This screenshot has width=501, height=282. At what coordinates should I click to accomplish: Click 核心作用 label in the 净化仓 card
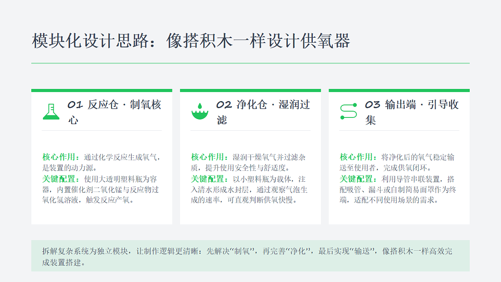[x=210, y=157]
